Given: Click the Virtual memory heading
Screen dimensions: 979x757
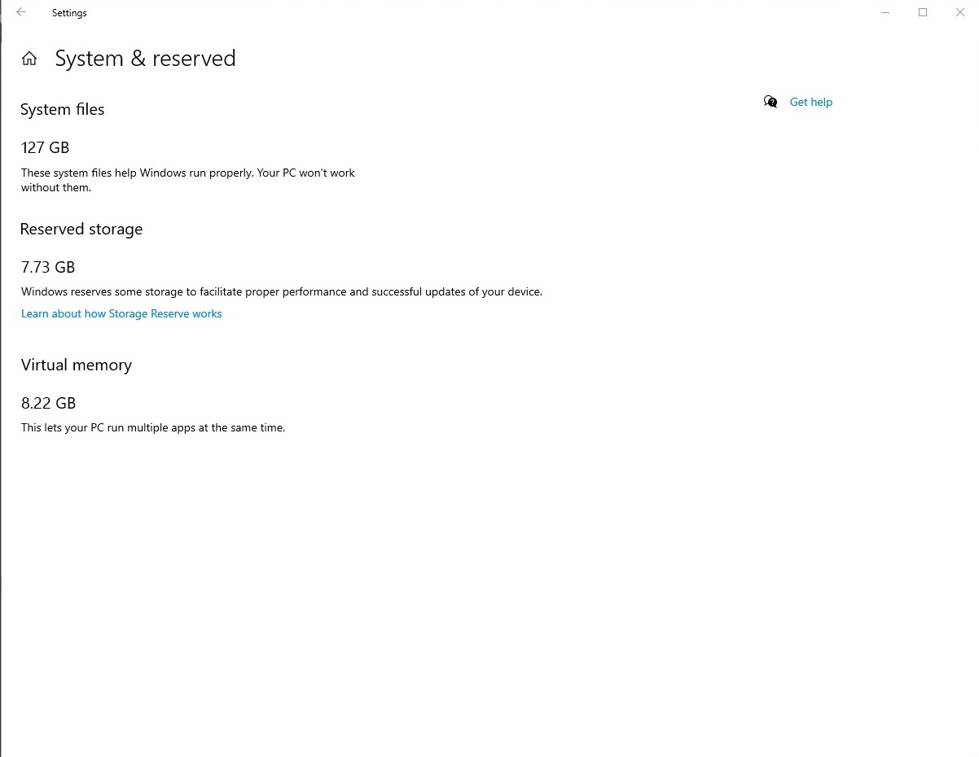Looking at the screenshot, I should point(77,365).
